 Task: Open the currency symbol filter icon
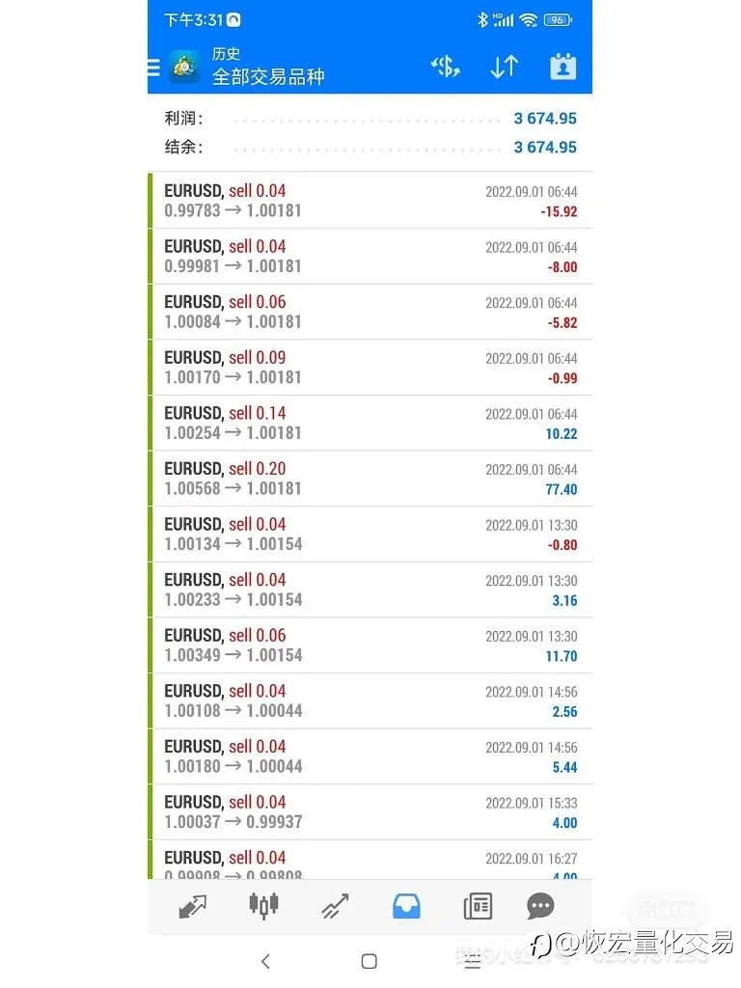pyautogui.click(x=445, y=67)
